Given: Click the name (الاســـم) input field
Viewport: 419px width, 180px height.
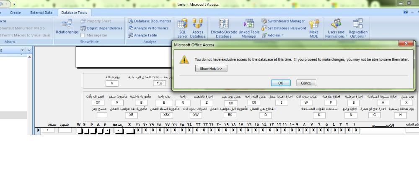Looking at the screenshot, I should pyautogui.click(x=383, y=130).
